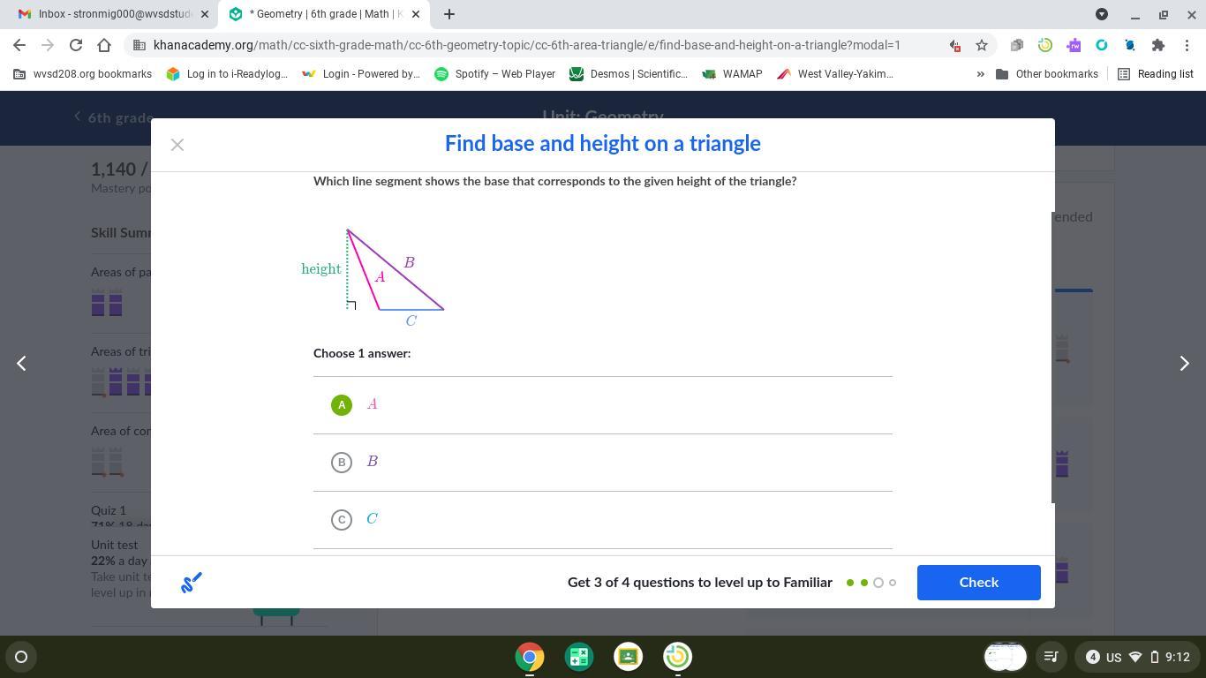Open a new browser tab

tap(449, 14)
